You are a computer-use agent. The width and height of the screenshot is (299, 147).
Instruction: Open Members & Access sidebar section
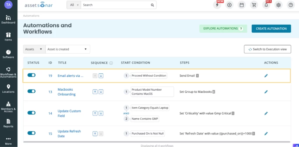coord(8,107)
